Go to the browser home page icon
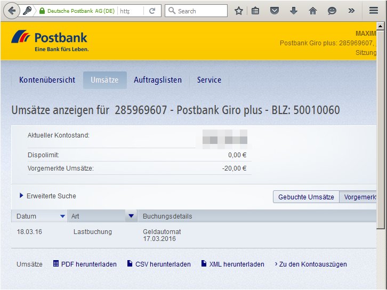387x290 pixels. point(313,11)
